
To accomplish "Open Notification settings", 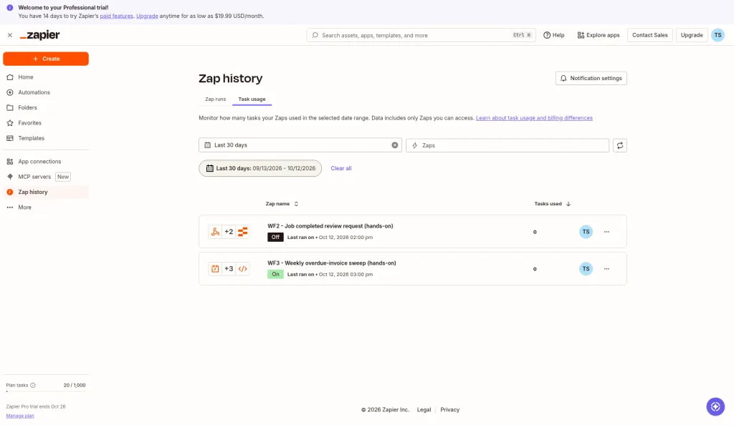I will pos(591,79).
